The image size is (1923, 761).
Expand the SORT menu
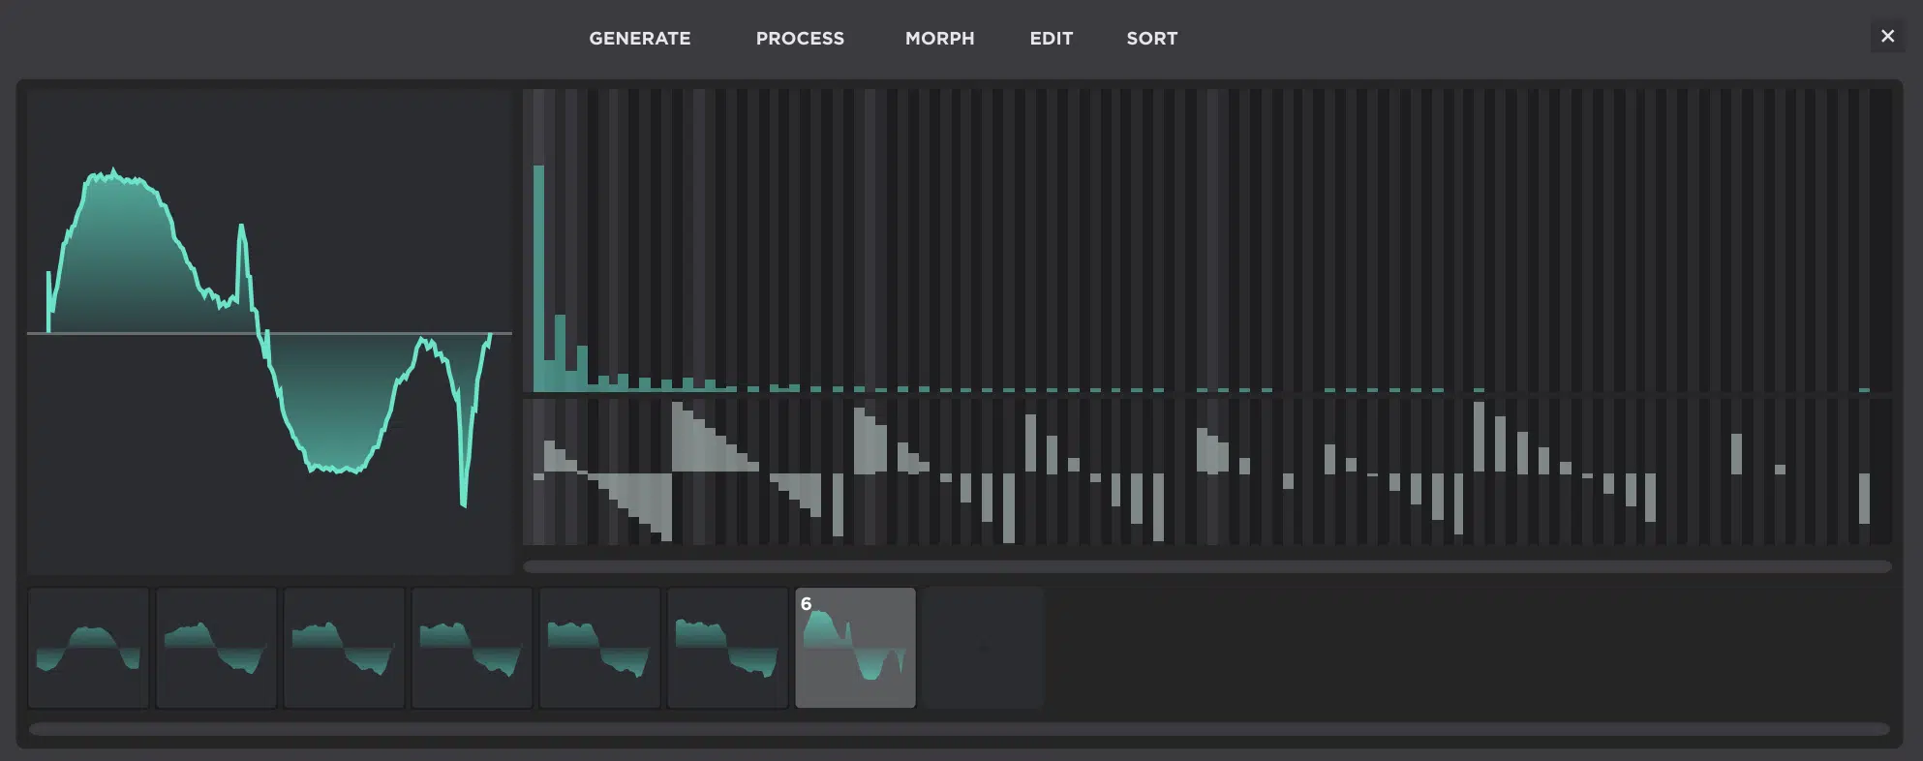tap(1151, 39)
